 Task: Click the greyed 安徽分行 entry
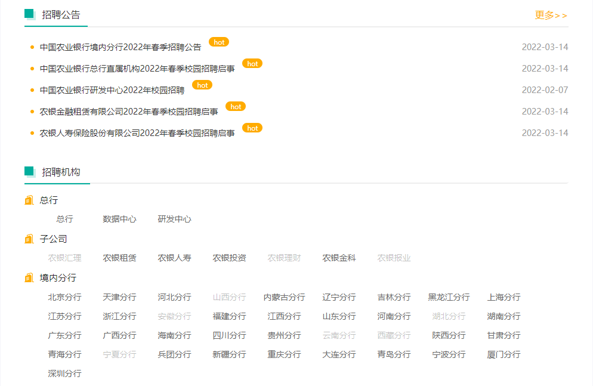click(x=174, y=316)
